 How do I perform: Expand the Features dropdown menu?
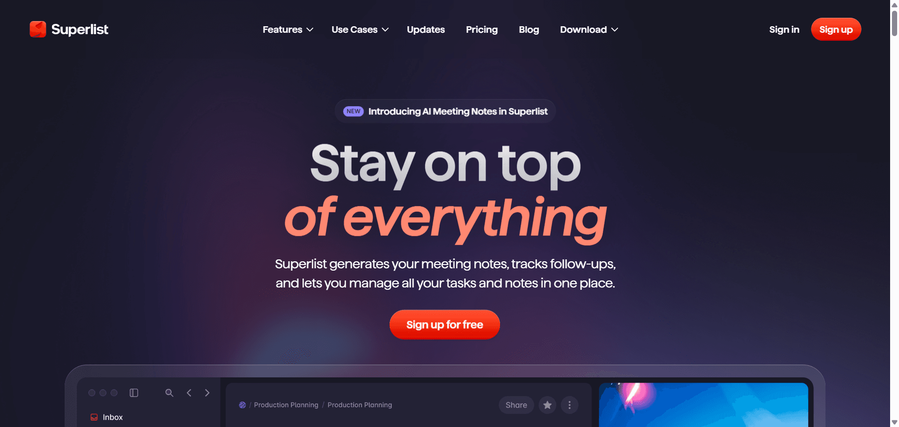[288, 29]
